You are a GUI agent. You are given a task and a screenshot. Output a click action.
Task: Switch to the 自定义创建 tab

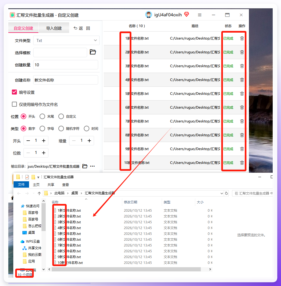(24, 28)
